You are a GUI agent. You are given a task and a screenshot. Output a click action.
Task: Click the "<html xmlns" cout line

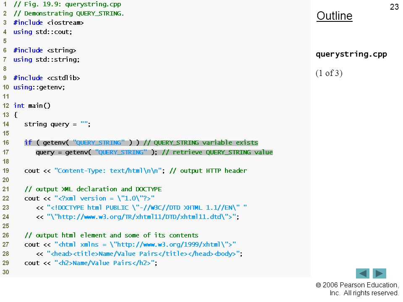[130, 245]
